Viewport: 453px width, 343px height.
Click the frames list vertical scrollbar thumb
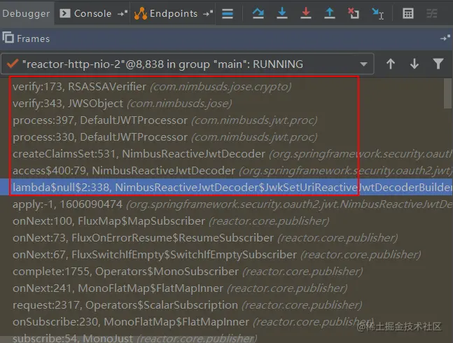click(x=447, y=93)
